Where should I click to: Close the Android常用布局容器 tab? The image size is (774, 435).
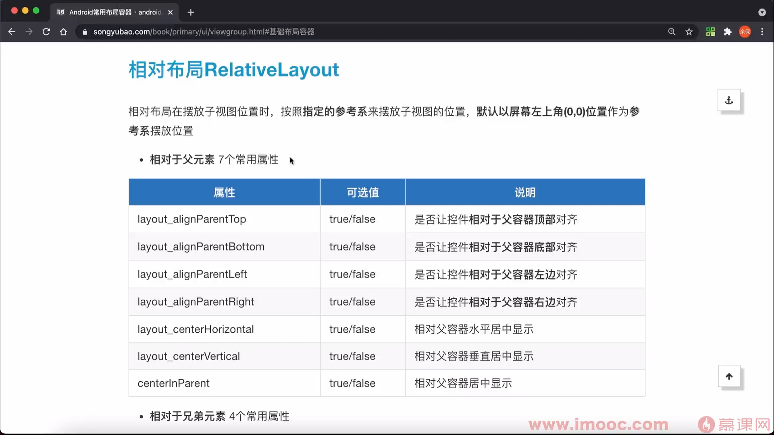point(170,12)
